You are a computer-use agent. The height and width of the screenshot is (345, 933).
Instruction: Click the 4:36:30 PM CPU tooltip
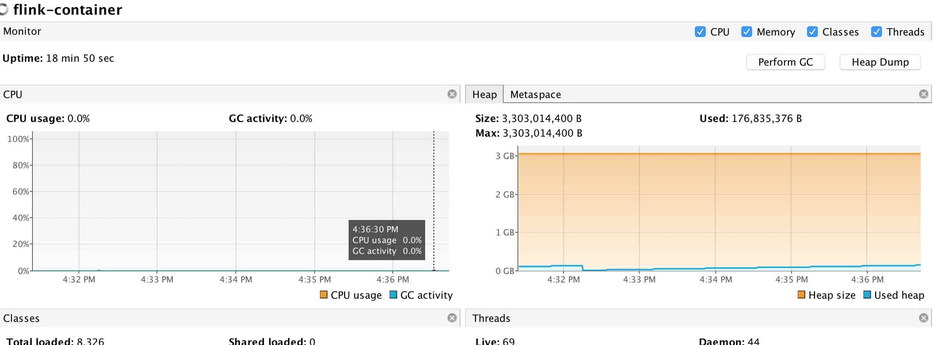click(386, 240)
